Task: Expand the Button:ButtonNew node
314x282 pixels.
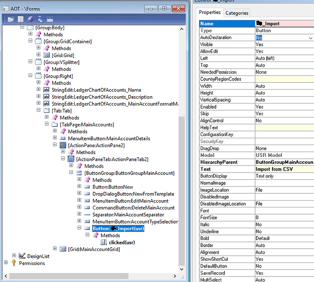Action: (79, 186)
